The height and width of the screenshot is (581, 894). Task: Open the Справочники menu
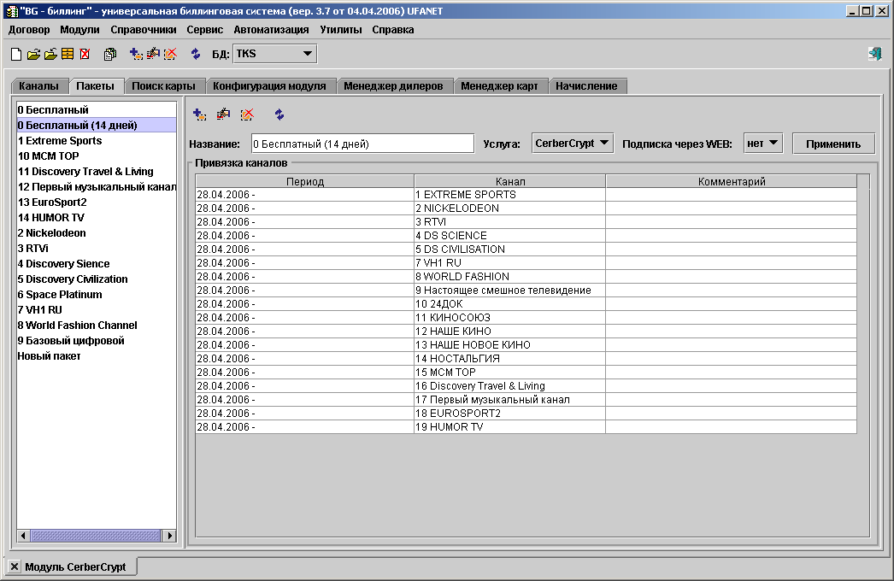click(144, 29)
